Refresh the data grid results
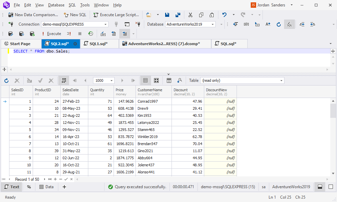The width and height of the screenshot is (337, 202). point(6,80)
